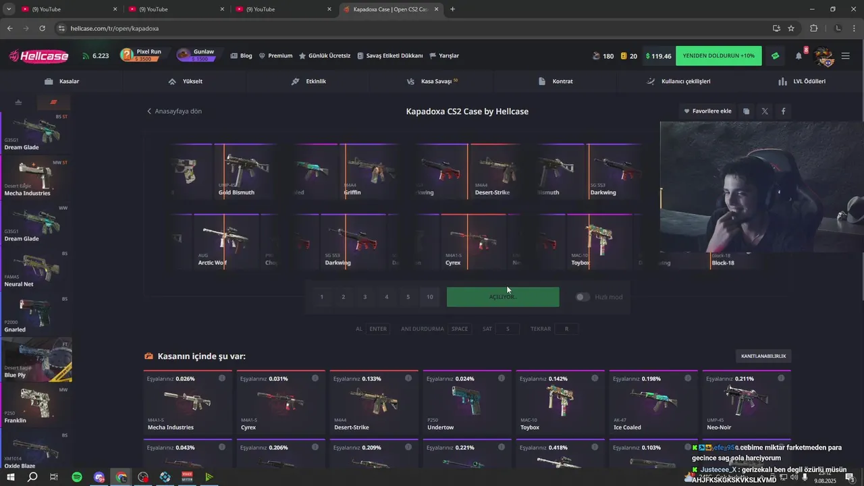The image size is (864, 486).
Task: Select case count 4
Action: pyautogui.click(x=386, y=297)
